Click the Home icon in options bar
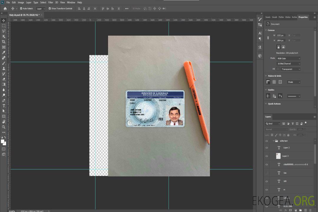 tap(5, 9)
